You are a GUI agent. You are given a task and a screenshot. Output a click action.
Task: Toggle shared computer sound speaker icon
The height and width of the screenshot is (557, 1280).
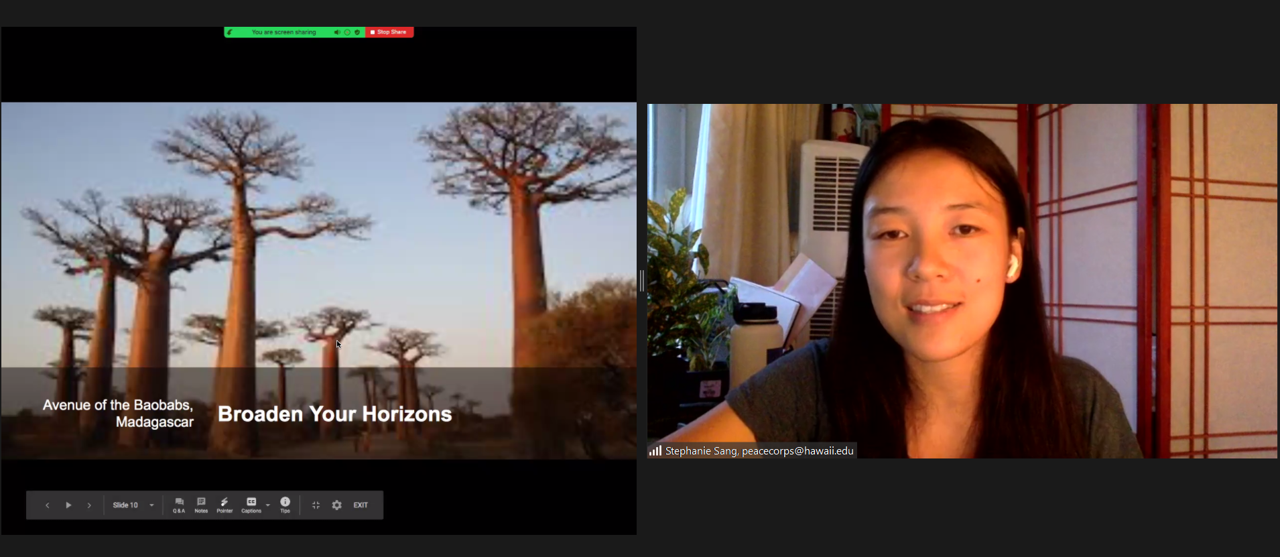pos(337,32)
